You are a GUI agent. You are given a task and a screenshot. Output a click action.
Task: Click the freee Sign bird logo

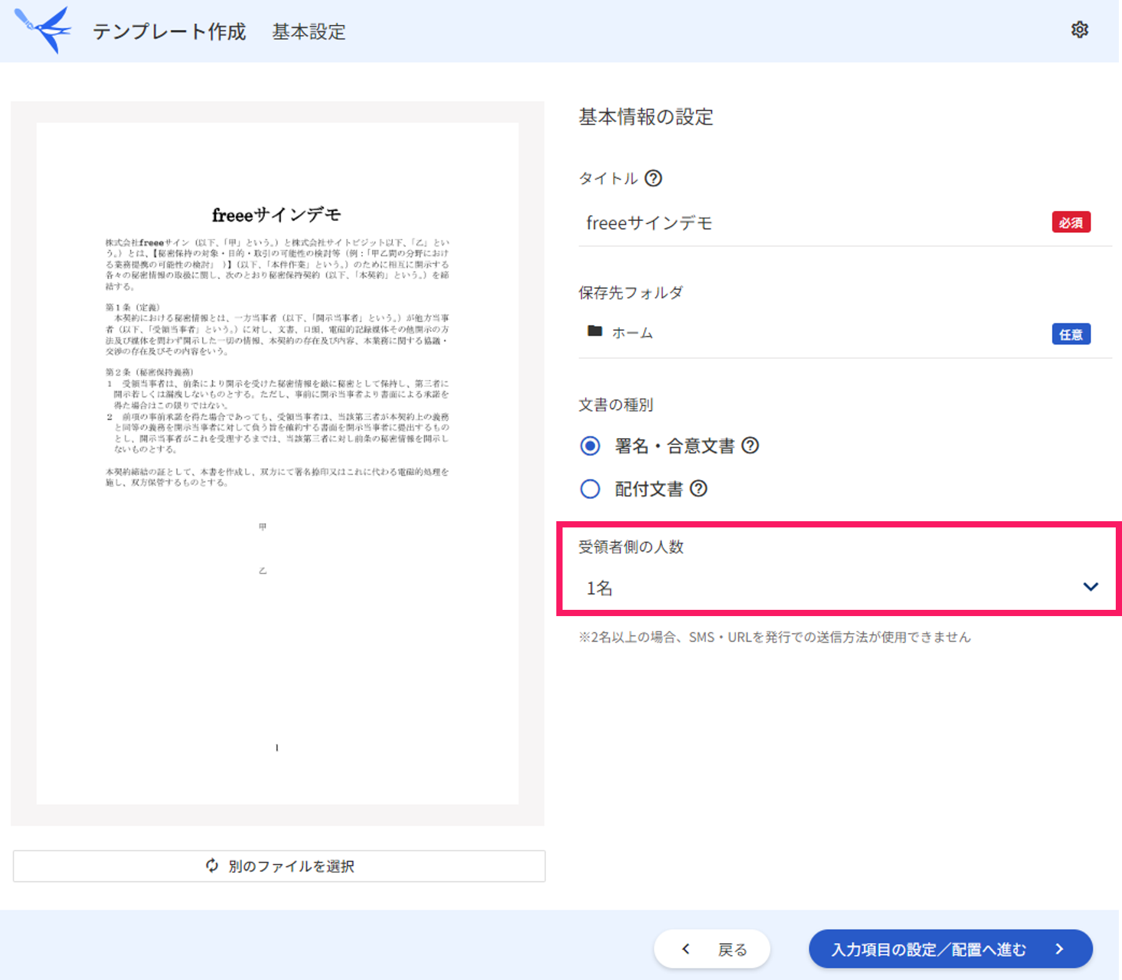point(42,30)
